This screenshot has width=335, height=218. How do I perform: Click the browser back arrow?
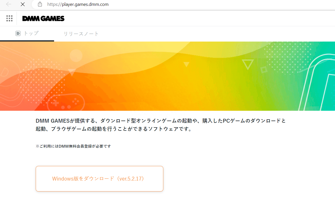[x=9, y=4]
